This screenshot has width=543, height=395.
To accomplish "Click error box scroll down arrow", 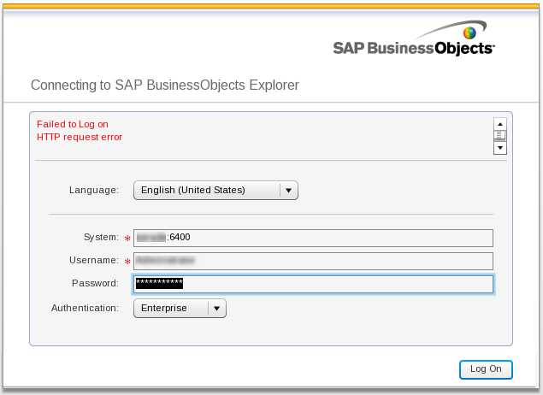I will (x=499, y=148).
